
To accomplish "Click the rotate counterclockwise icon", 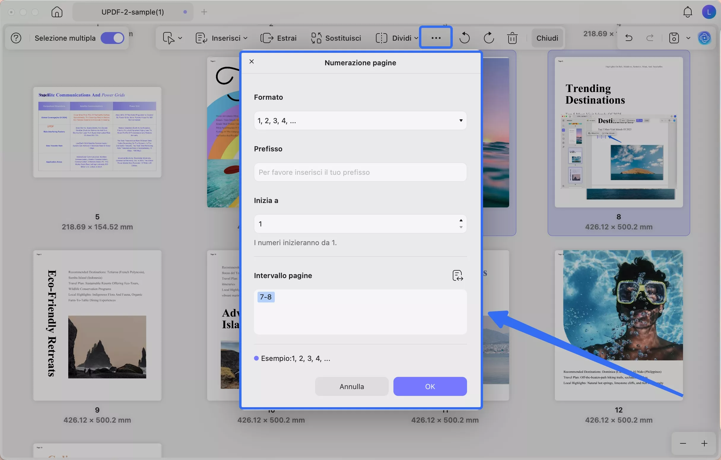I will coord(464,38).
